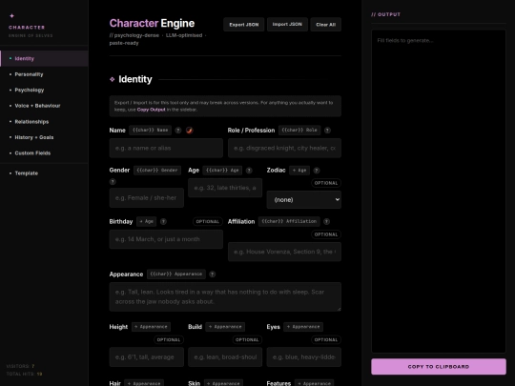Open the help icon next to Zodiac
Image resolution: width=515 pixels, height=386 pixels.
pos(317,171)
